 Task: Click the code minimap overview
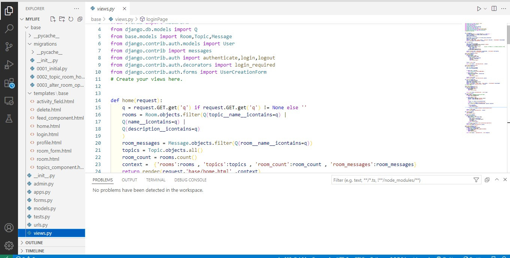[485, 79]
